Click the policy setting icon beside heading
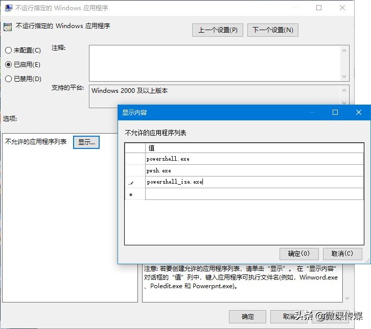The image size is (371, 329). coord(8,27)
